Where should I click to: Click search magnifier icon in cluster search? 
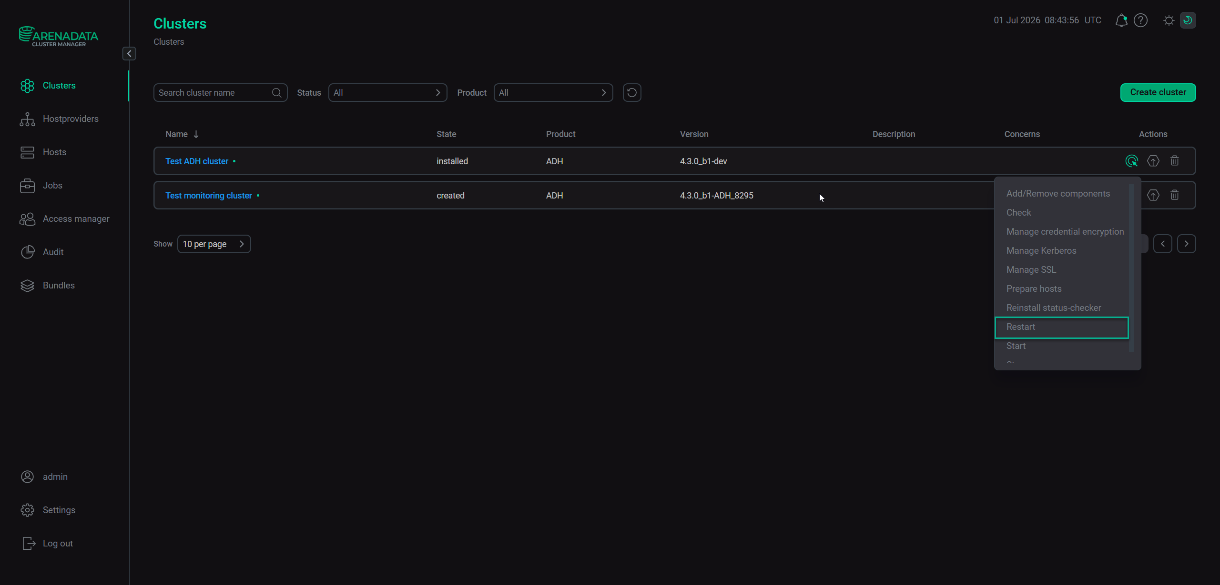pyautogui.click(x=276, y=92)
